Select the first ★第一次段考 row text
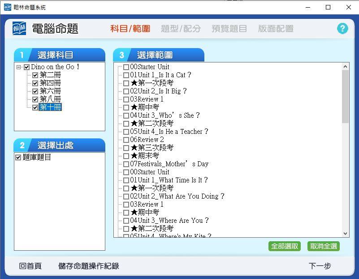This screenshot has height=279, width=359. coord(152,83)
